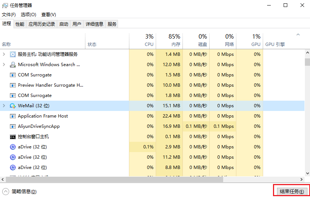Open the 查看(V) menu
Screen dimensions: 310x198
(49, 15)
